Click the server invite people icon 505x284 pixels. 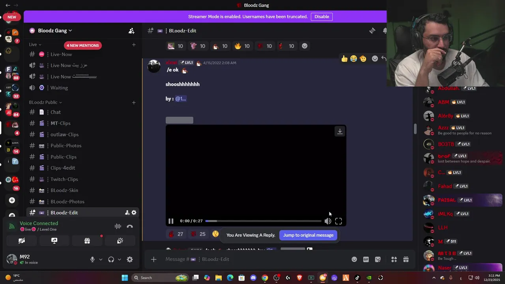coord(131,31)
